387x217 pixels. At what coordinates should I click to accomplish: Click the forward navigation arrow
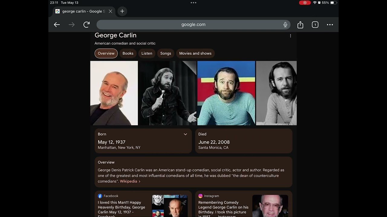[x=72, y=25]
